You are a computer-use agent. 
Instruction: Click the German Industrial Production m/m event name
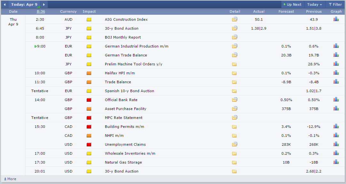point(137,46)
